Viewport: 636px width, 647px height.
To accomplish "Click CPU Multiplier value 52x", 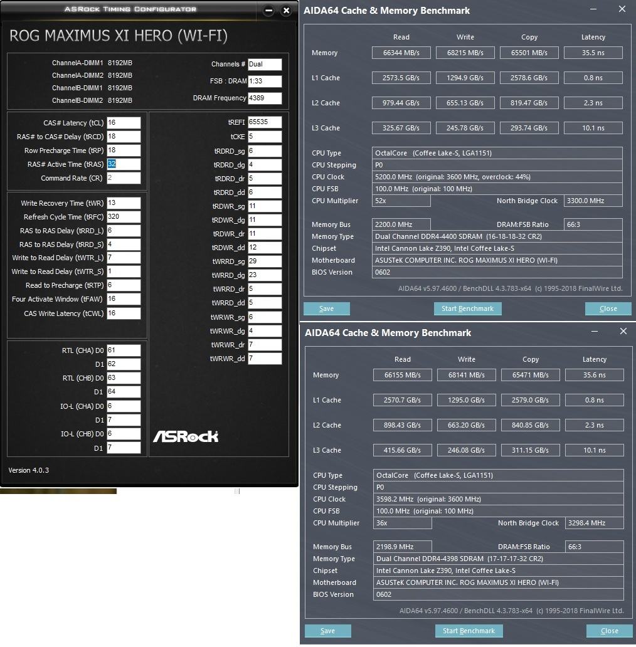I will 401,201.
